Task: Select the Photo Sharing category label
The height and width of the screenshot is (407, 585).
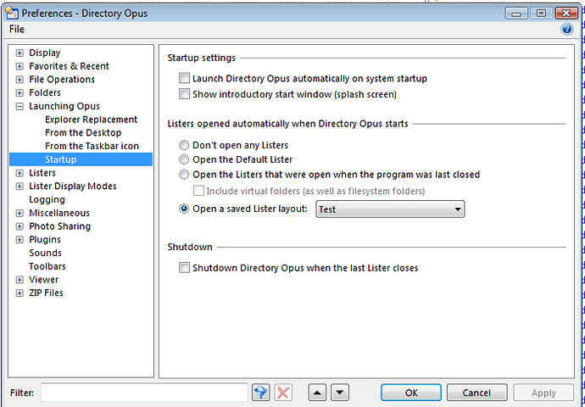Action: (x=59, y=226)
